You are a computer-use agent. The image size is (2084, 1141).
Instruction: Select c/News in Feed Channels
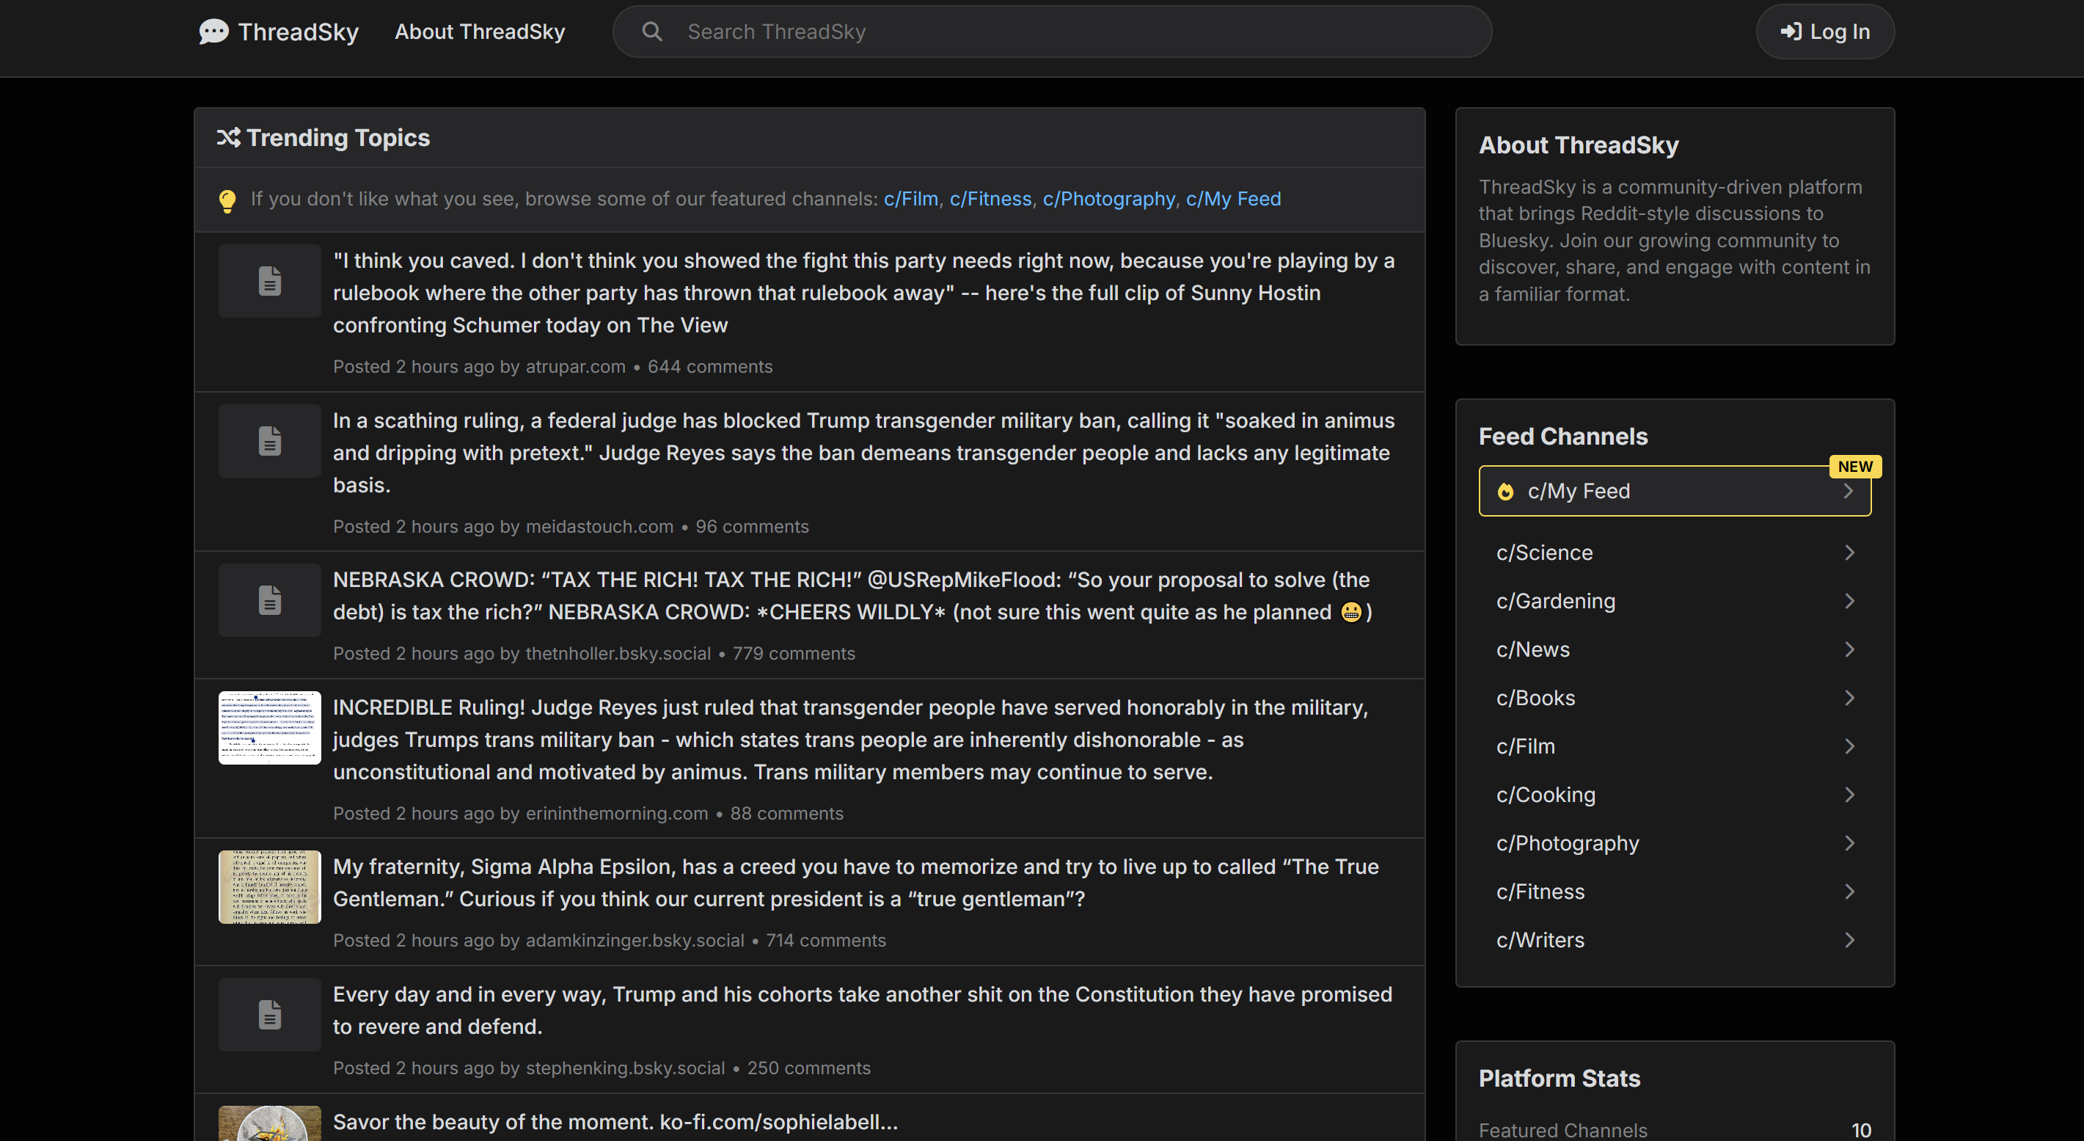[x=1532, y=650]
